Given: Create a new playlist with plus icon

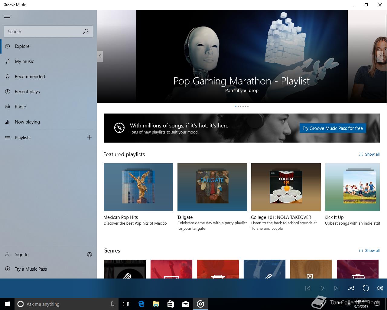Looking at the screenshot, I should [x=89, y=137].
